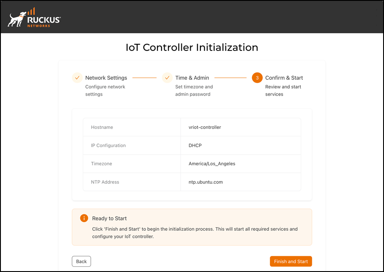
Task: Click the 'Configure network settings' description
Action: [x=105, y=90]
